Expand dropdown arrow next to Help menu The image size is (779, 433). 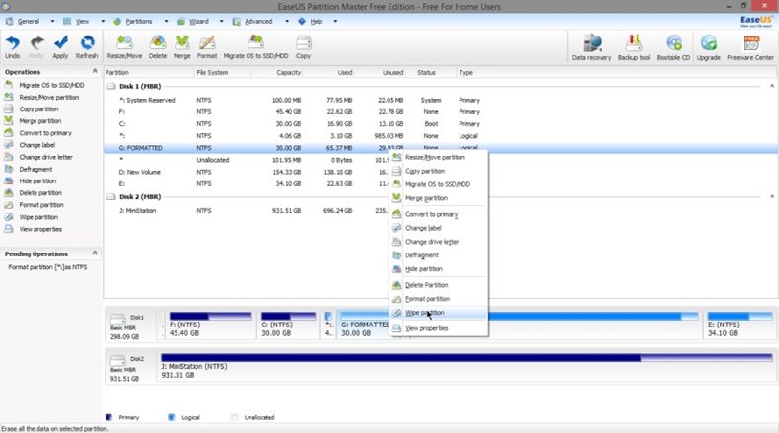[335, 22]
